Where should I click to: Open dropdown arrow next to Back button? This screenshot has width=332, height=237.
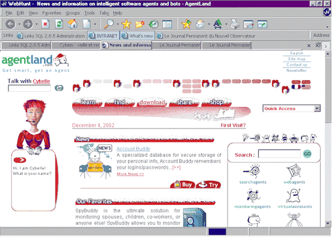pyautogui.click(x=19, y=24)
